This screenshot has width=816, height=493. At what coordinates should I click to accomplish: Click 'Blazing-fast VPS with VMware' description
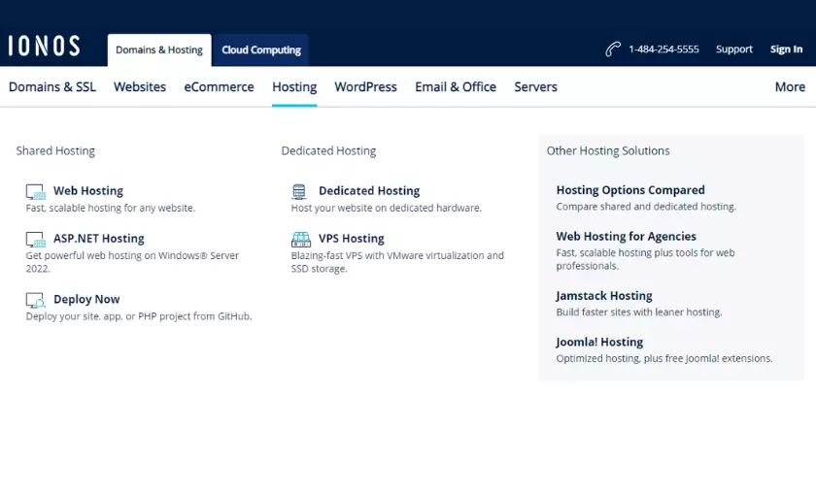click(397, 262)
